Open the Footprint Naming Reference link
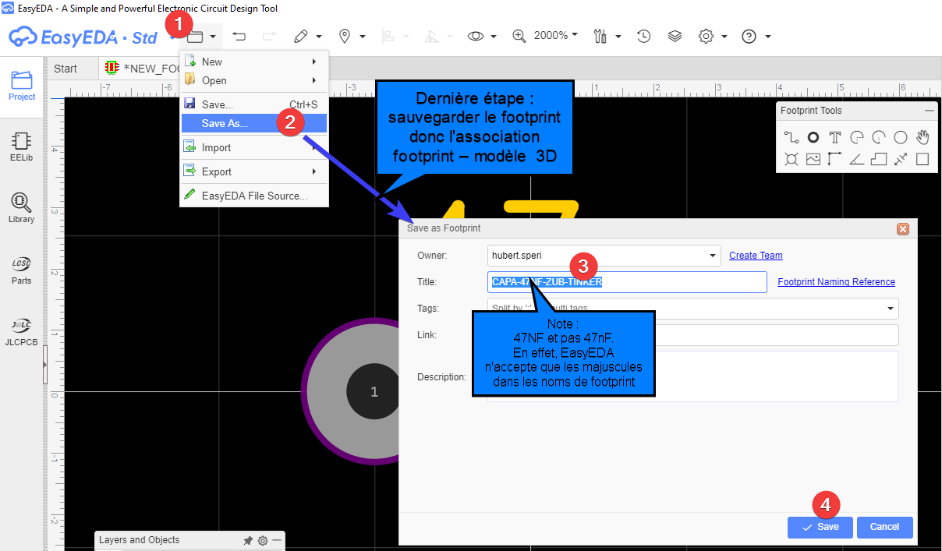Viewport: 942px width, 551px height. pyautogui.click(x=836, y=282)
